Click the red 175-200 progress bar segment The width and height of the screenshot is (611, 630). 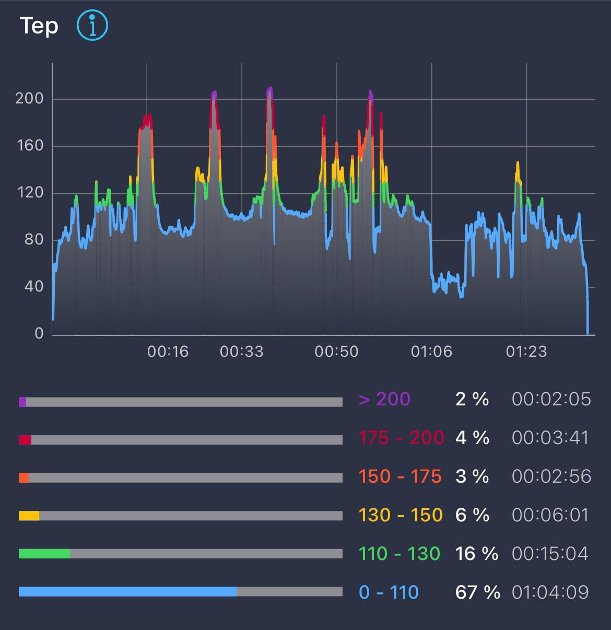click(25, 440)
